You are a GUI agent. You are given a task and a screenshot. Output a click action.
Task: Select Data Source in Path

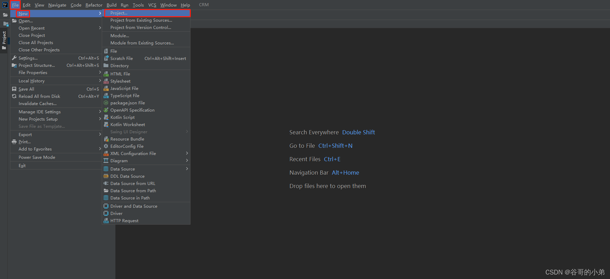[146, 198]
